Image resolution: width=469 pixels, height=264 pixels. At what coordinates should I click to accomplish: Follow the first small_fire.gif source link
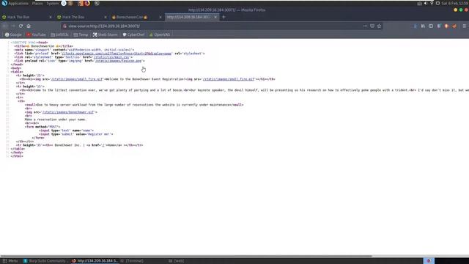(77, 79)
